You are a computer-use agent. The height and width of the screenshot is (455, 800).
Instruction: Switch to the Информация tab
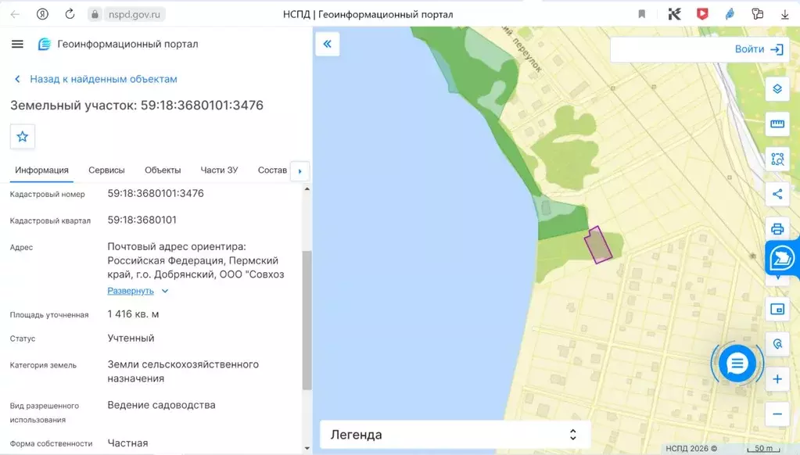click(41, 170)
